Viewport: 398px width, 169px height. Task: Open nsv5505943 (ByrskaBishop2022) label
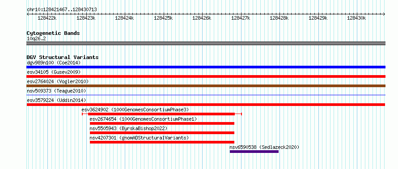[x=129, y=128]
